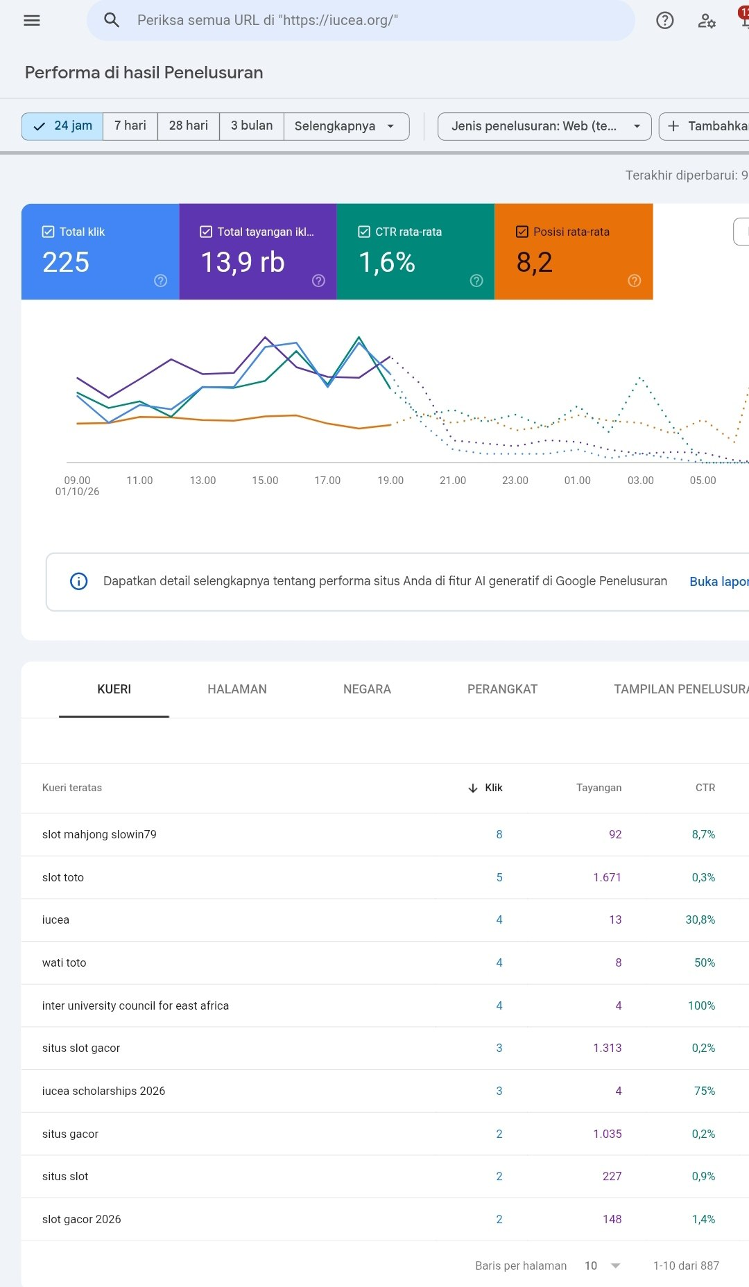Open the Buka laporan link

coord(719,582)
